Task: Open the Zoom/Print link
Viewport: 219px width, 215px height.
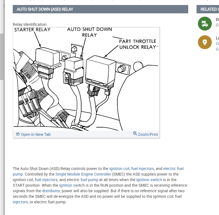Action: (148, 134)
